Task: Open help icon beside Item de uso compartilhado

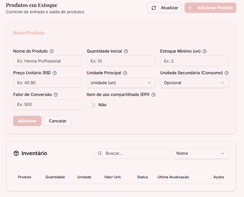Action: [154, 94]
